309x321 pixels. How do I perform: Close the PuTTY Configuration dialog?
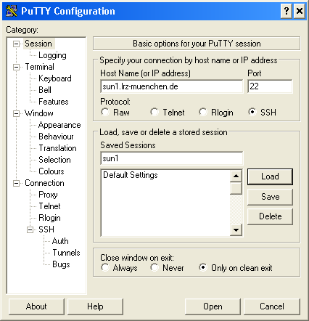coord(300,11)
